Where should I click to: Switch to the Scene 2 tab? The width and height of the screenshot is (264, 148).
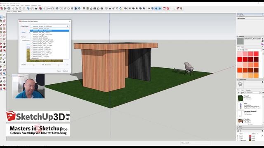[x=15, y=12]
